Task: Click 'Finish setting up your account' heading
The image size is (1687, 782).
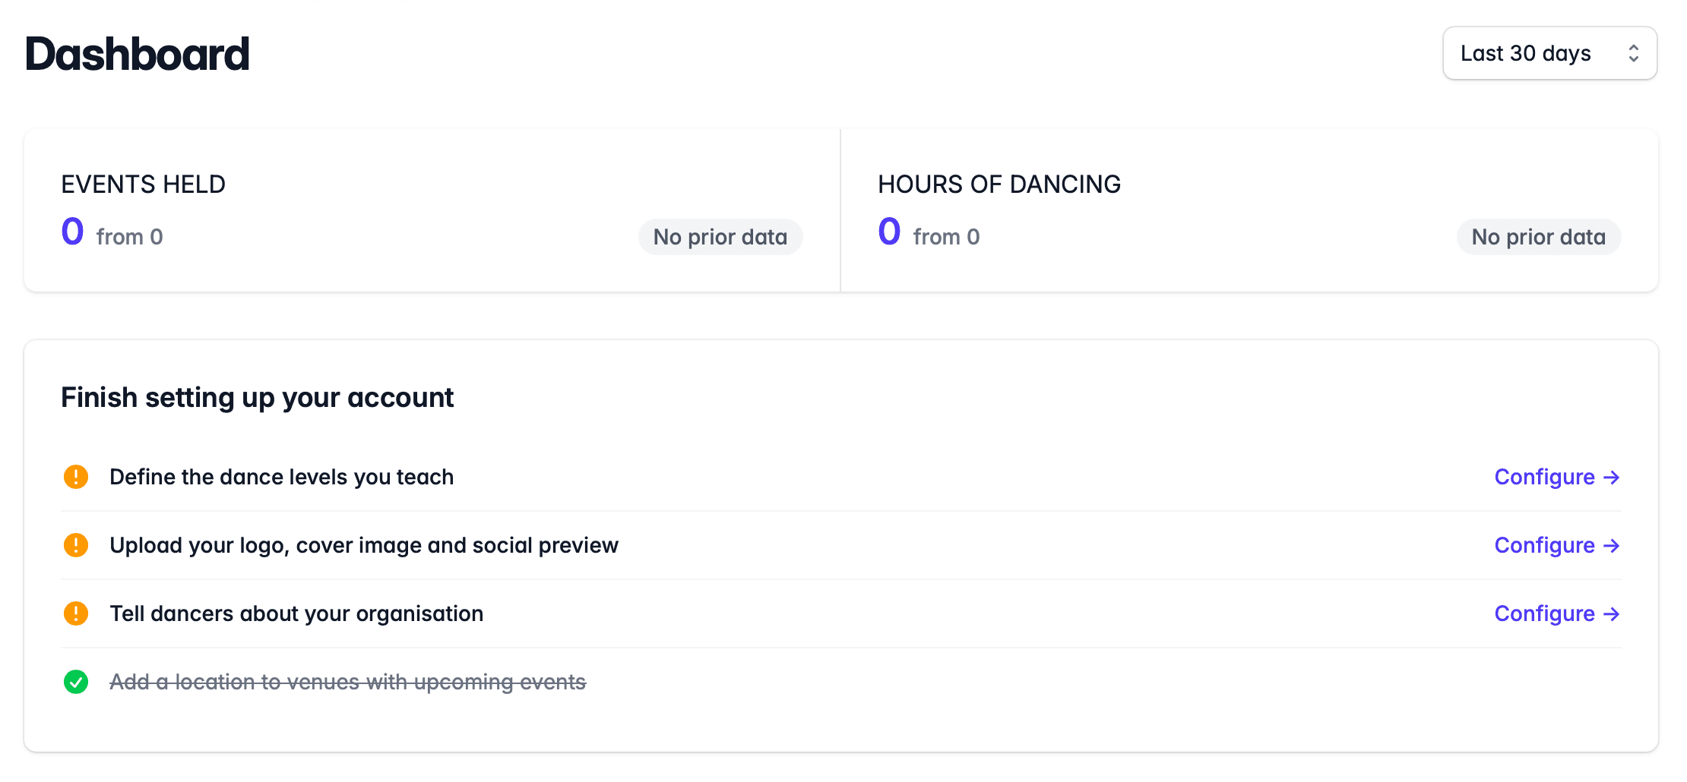Action: click(258, 398)
